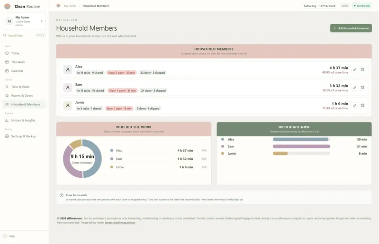Archive Sam with the box icon
This screenshot has height=244, width=379.
(362, 87)
